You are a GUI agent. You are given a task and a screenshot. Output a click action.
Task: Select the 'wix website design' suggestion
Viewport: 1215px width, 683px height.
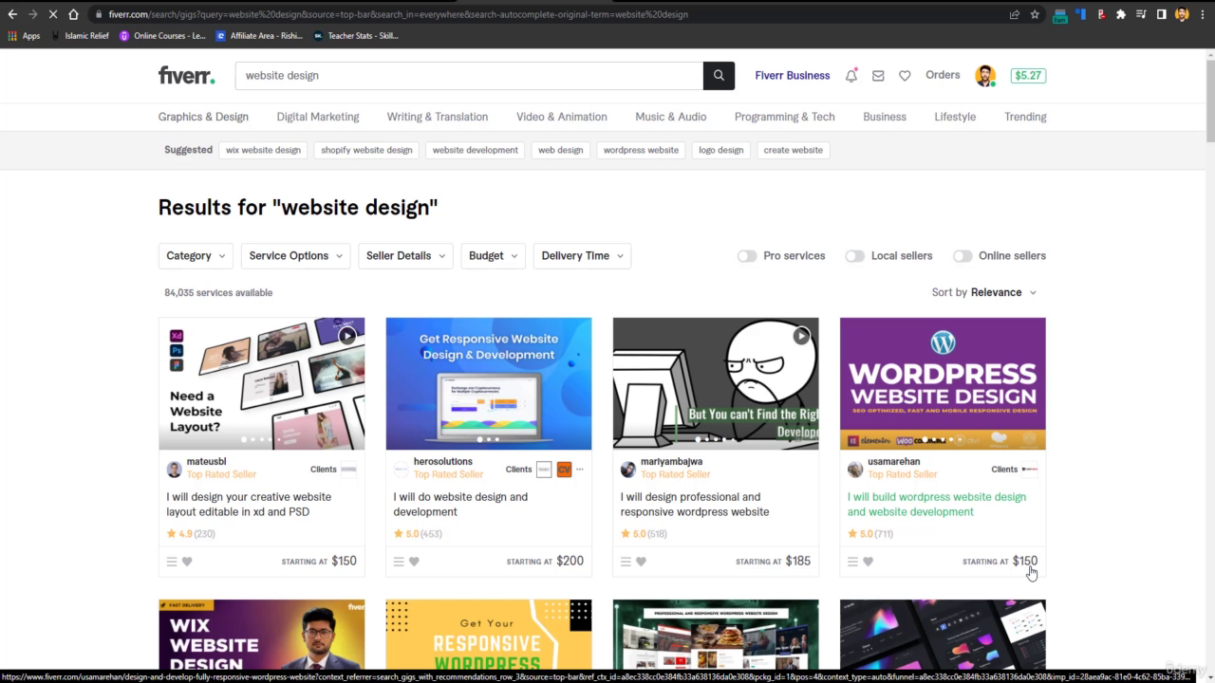pyautogui.click(x=263, y=150)
